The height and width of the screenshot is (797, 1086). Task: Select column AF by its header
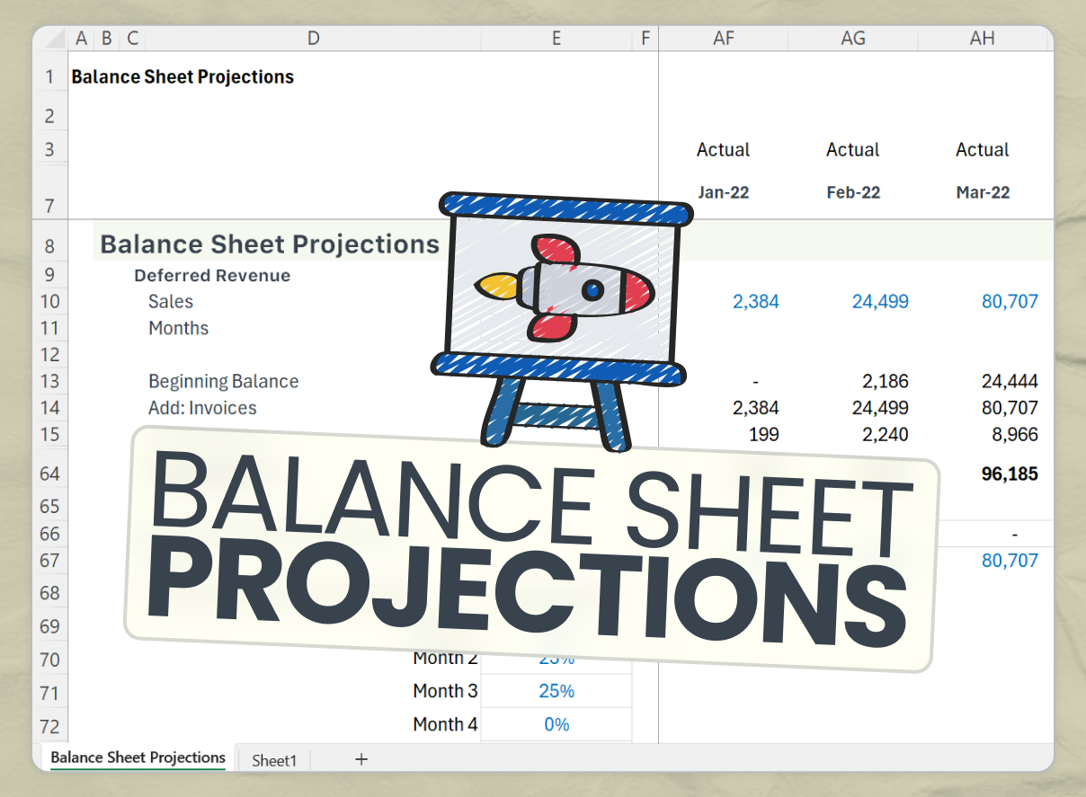click(x=724, y=39)
